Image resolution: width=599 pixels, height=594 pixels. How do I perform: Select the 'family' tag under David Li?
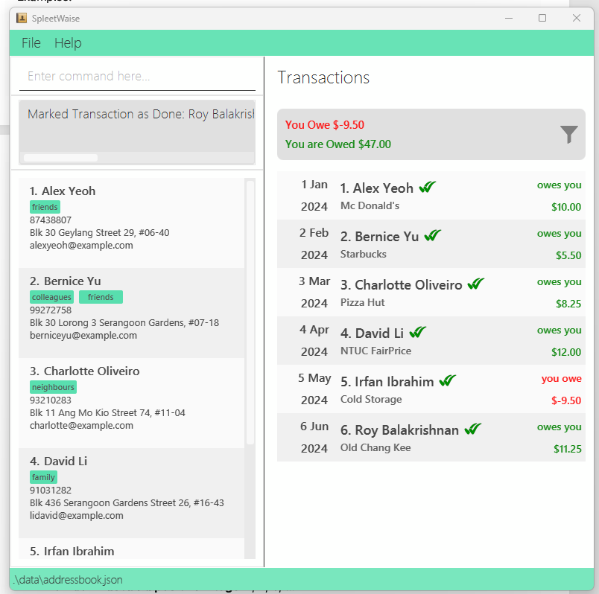43,477
